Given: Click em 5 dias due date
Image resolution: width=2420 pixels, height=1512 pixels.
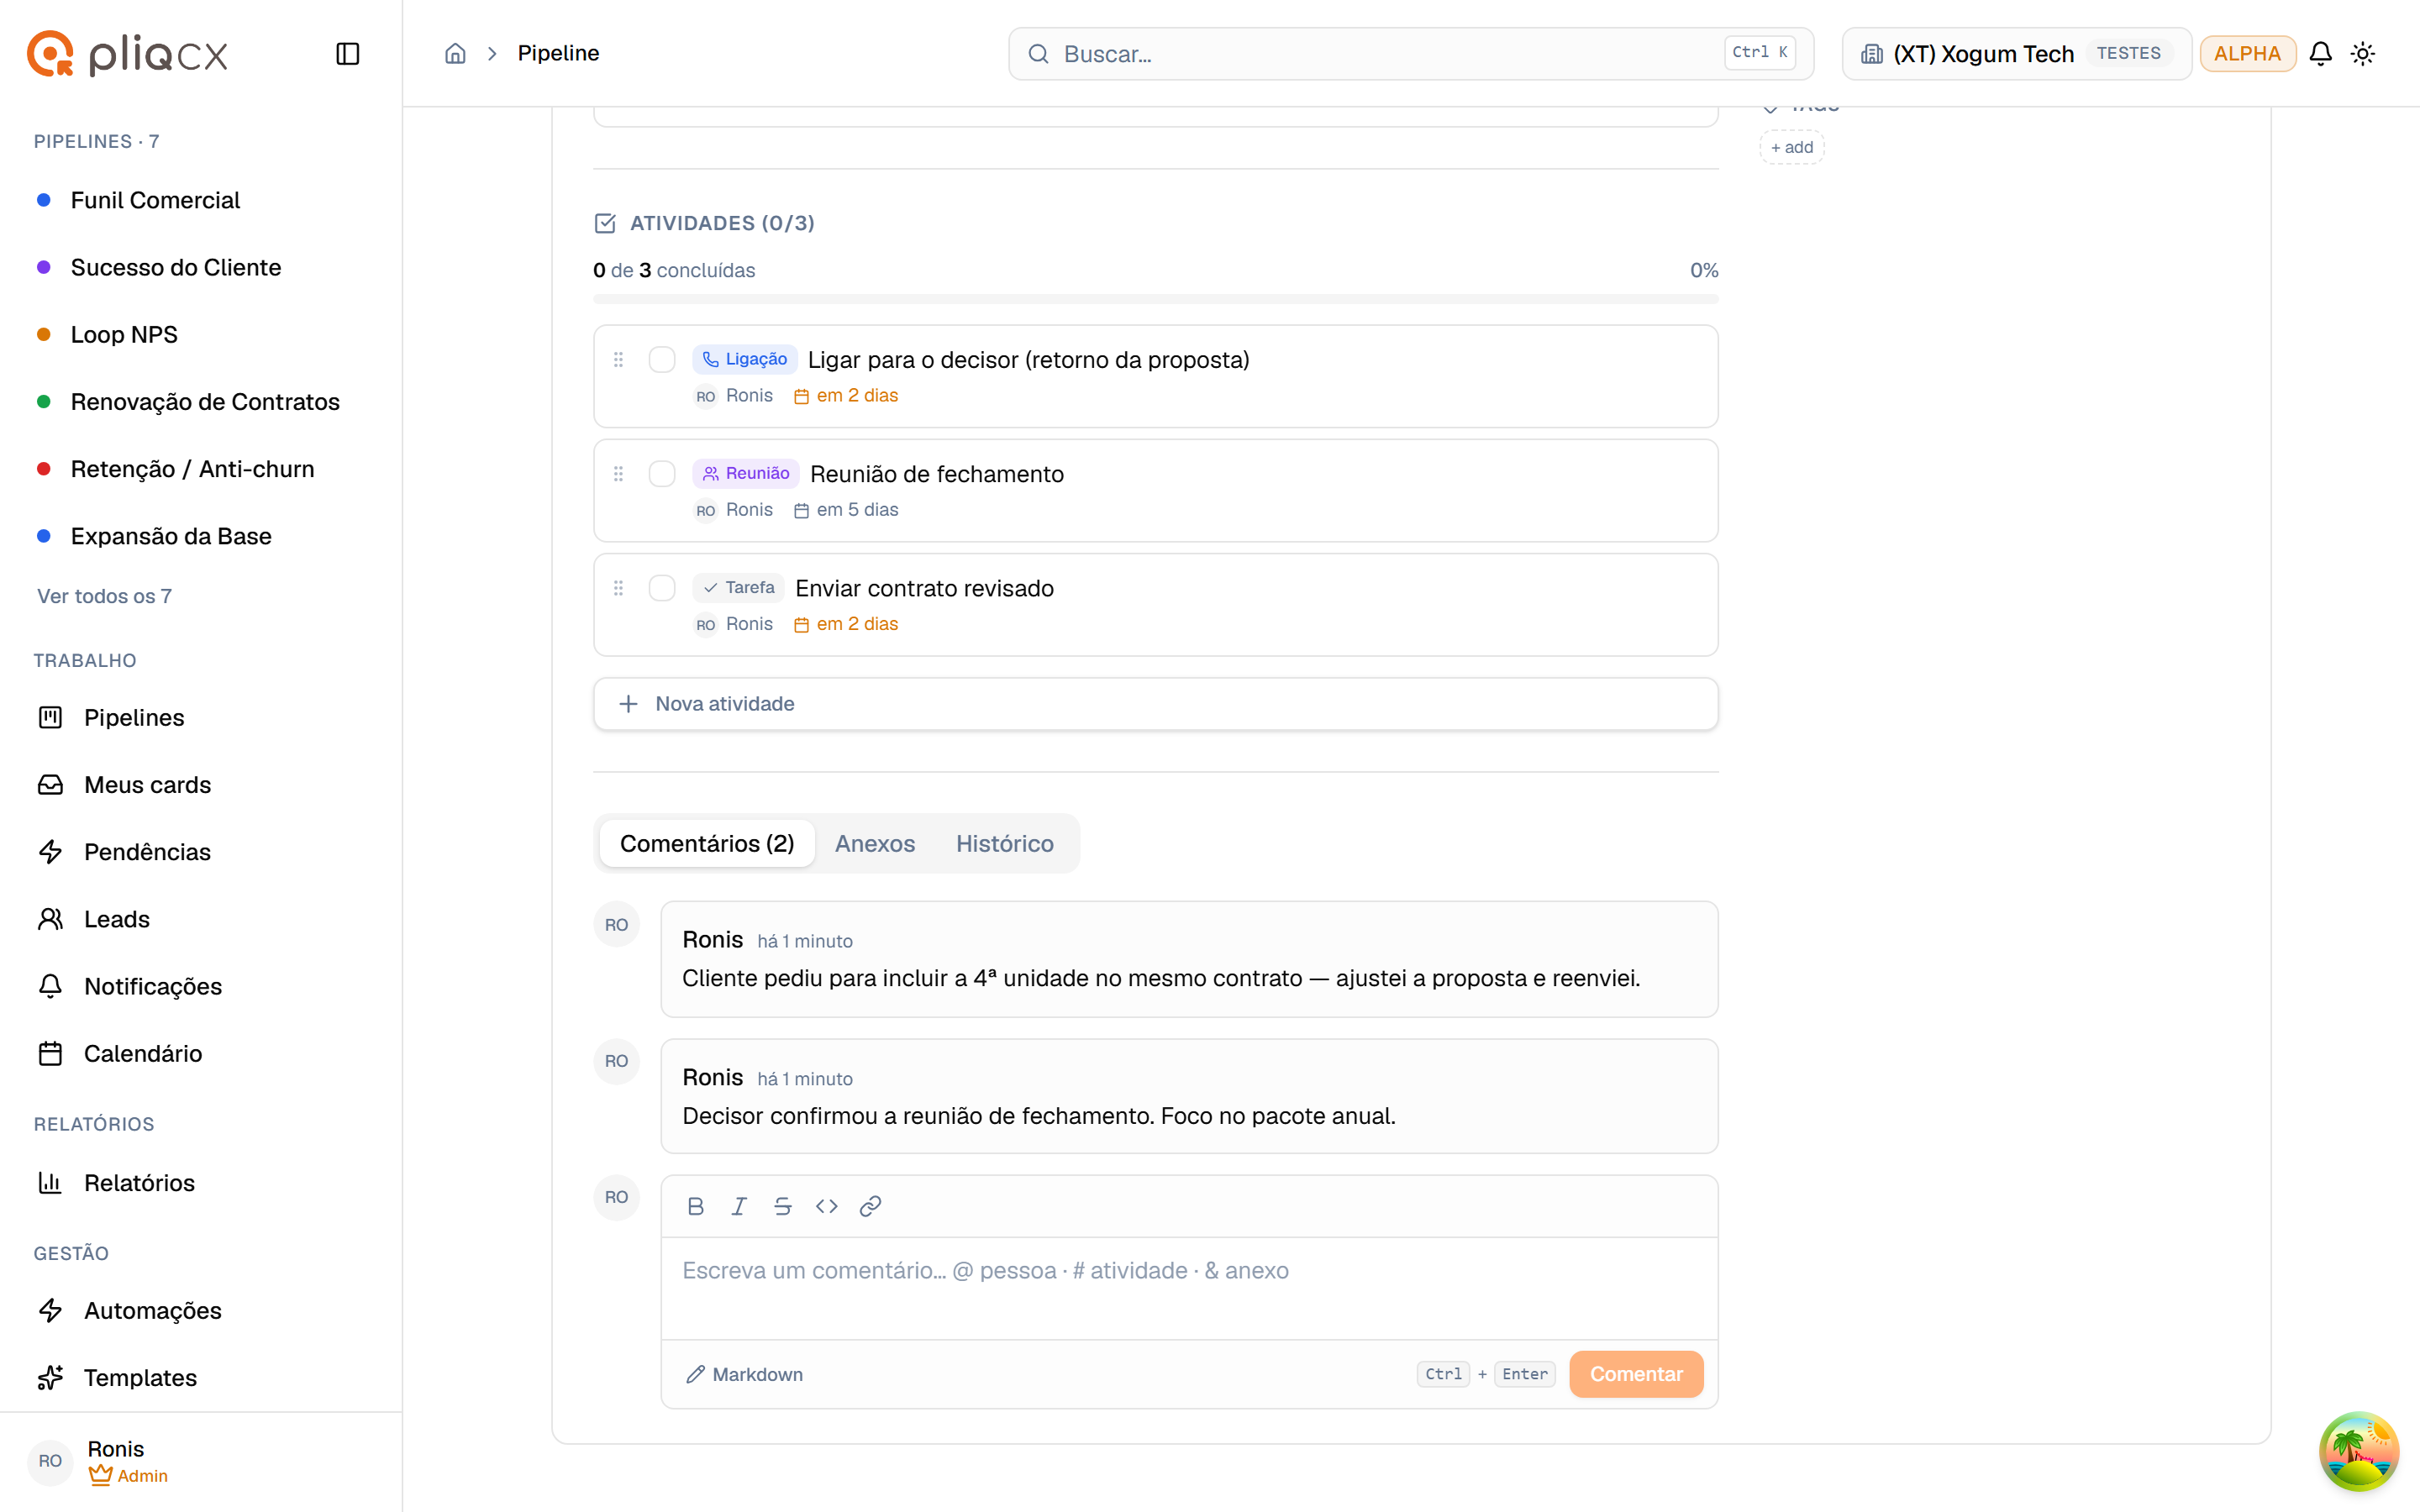Looking at the screenshot, I should click(846, 509).
